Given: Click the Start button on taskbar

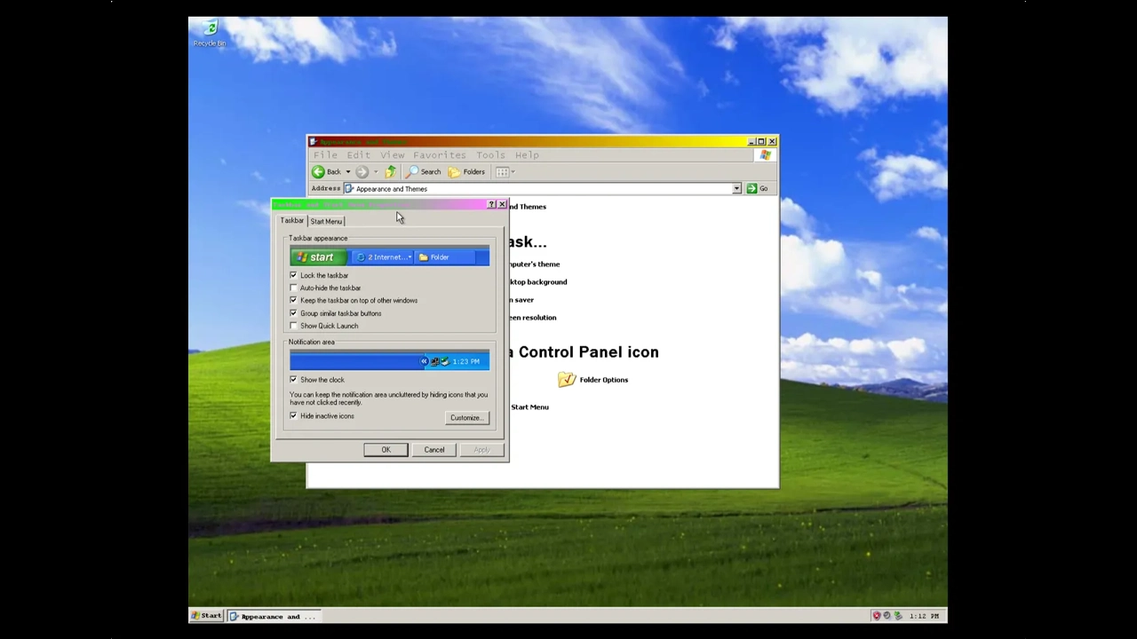Looking at the screenshot, I should point(208,616).
